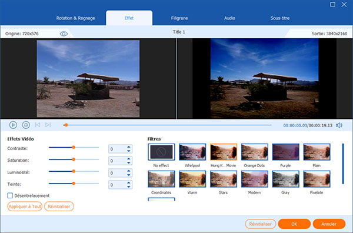Click Réinitialiser under video effects
Viewport: 353px width, 233px height.
[x=59, y=206]
